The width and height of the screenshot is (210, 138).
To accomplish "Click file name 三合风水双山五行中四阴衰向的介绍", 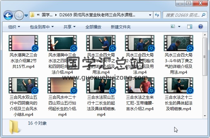I will click(23, 106).
